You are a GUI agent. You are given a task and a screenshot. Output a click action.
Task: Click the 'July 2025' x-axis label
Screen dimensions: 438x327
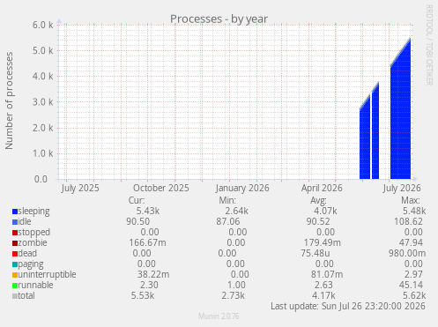pyautogui.click(x=80, y=189)
